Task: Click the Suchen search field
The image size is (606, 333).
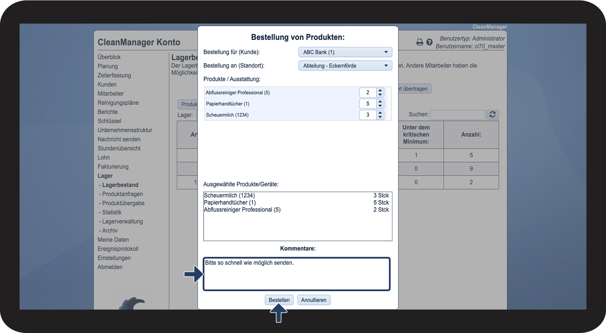Action: (x=458, y=115)
